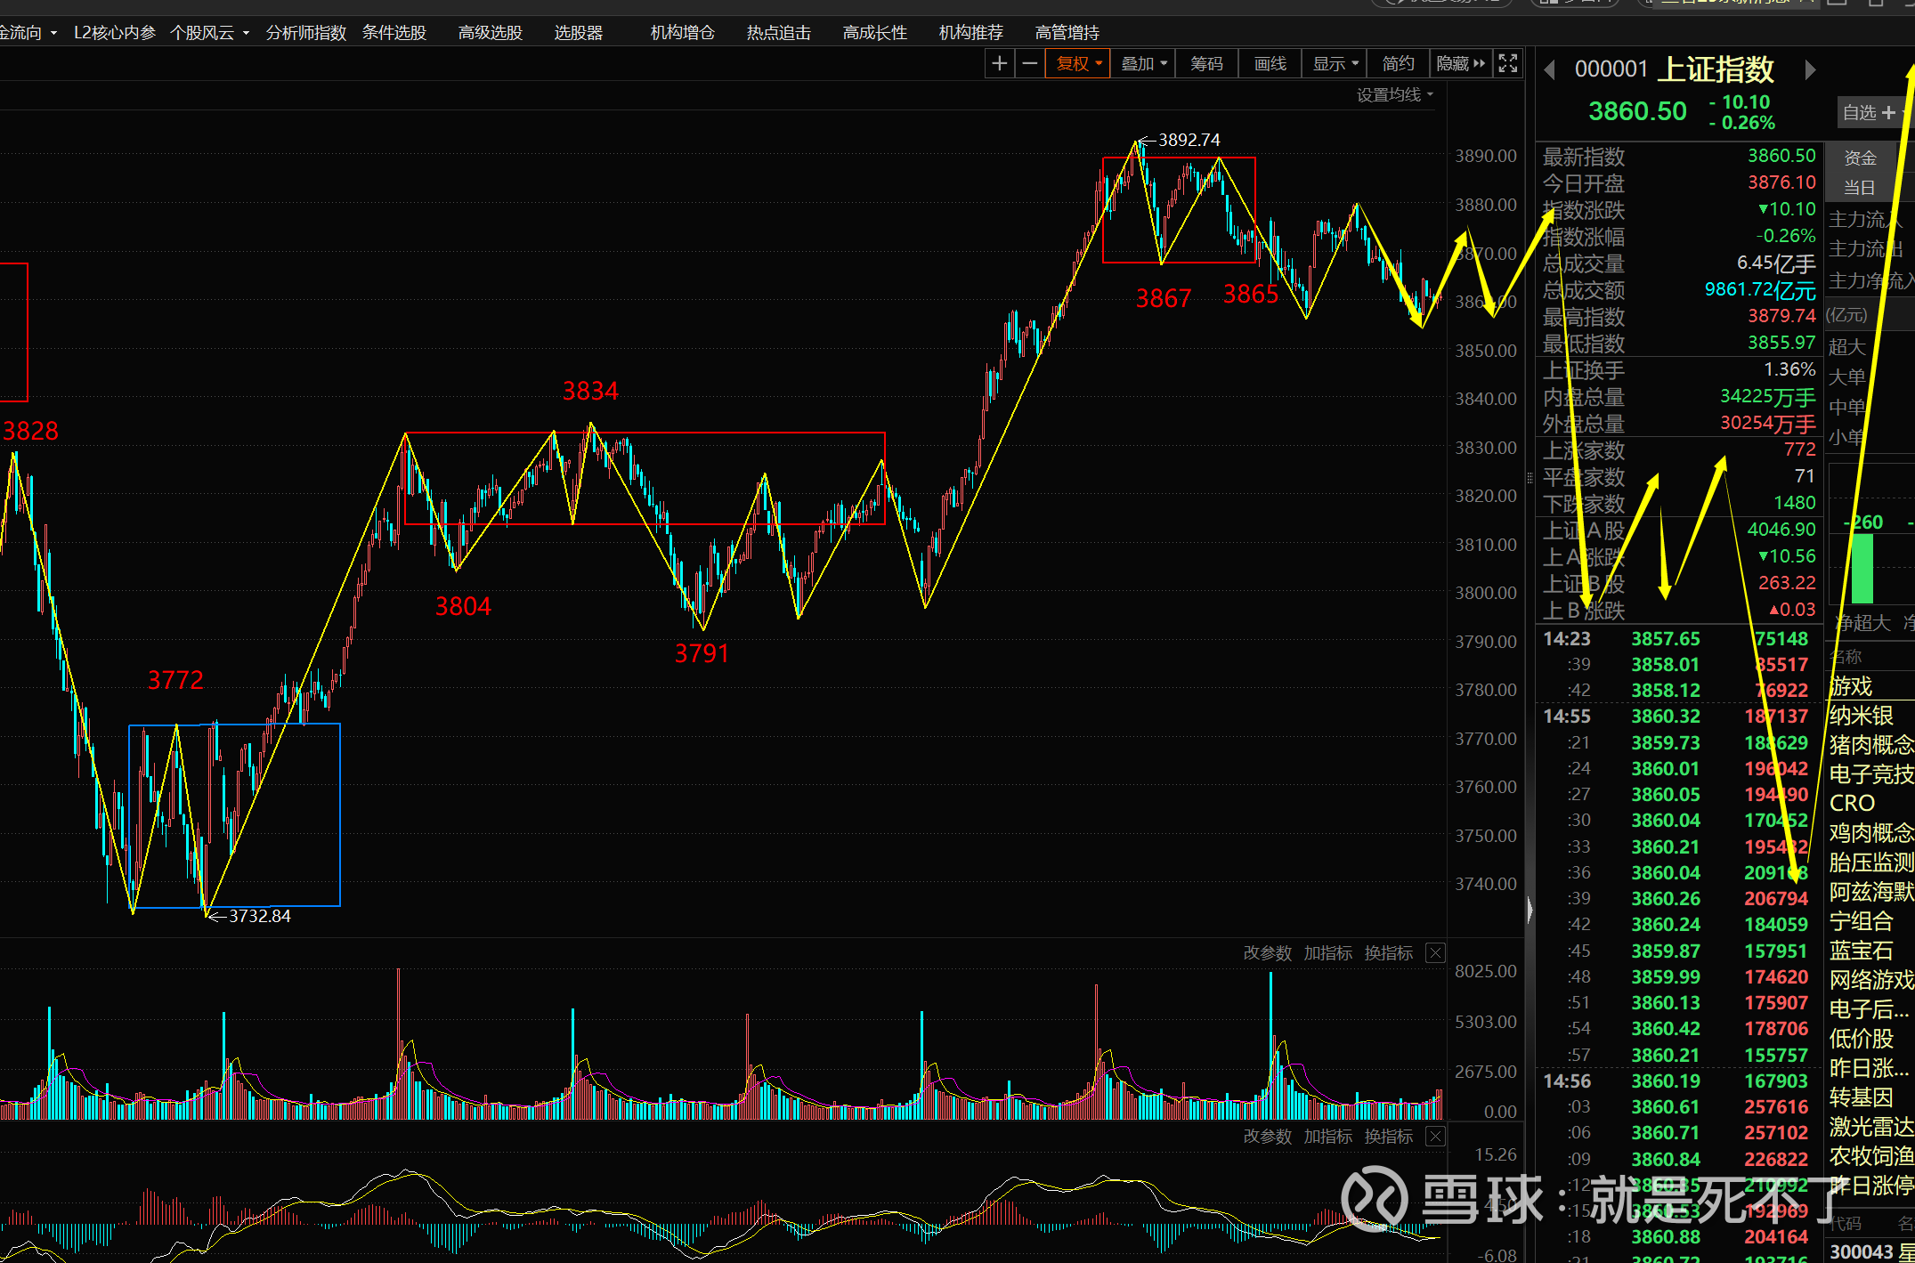Select the 画线 drawing tool
This screenshot has width=1915, height=1263.
1270,63
